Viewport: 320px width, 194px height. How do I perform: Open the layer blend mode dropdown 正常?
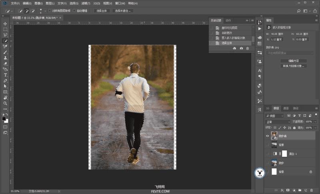point(278,122)
